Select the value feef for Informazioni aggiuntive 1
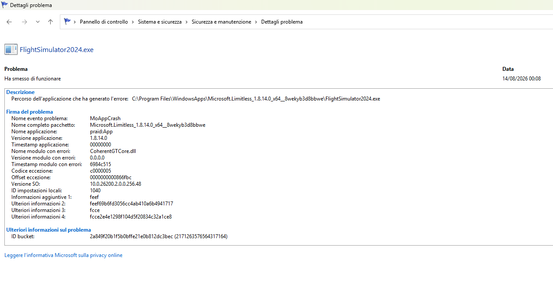This screenshot has height=302, width=553. point(94,197)
